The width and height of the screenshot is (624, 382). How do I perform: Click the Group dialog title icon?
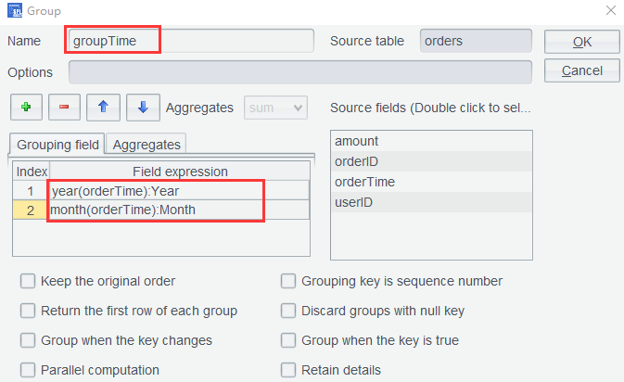[14, 11]
